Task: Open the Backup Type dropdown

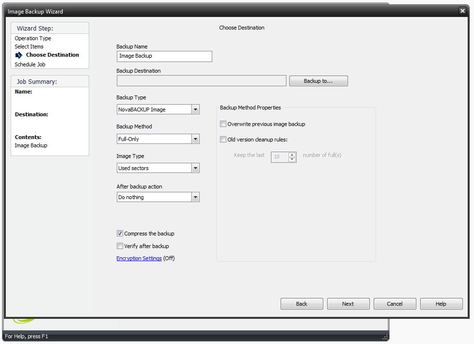Action: coord(195,109)
